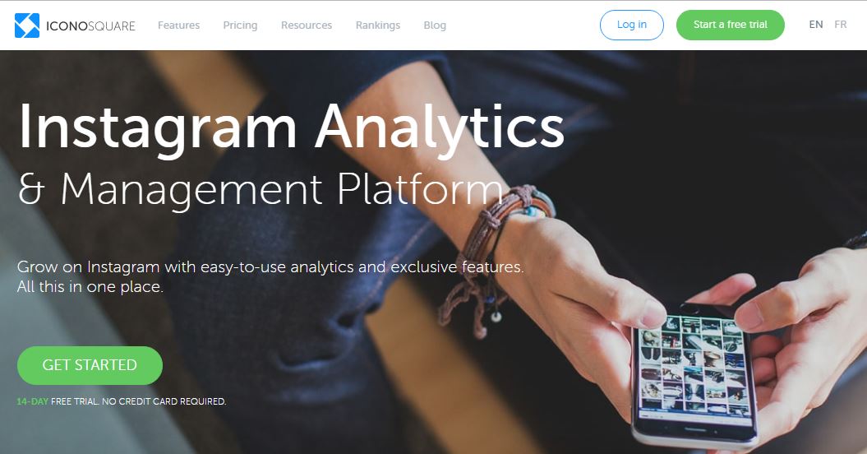Switch the language to FR

[841, 25]
